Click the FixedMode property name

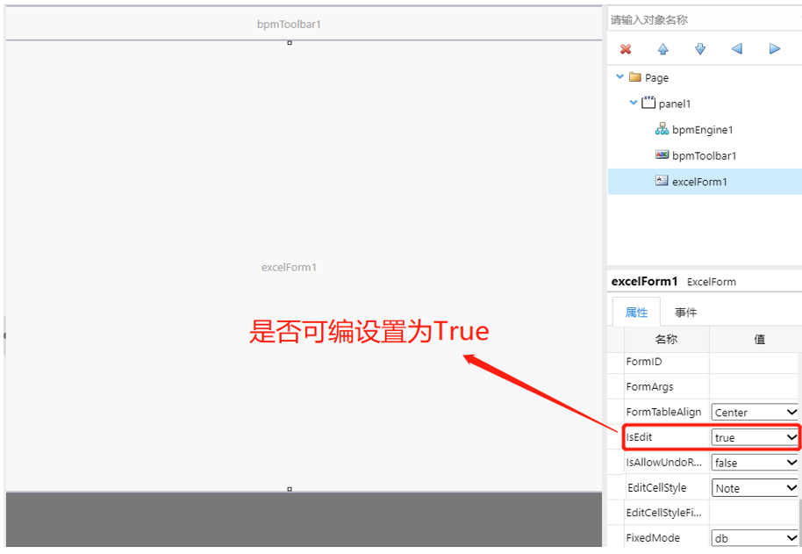click(x=653, y=538)
